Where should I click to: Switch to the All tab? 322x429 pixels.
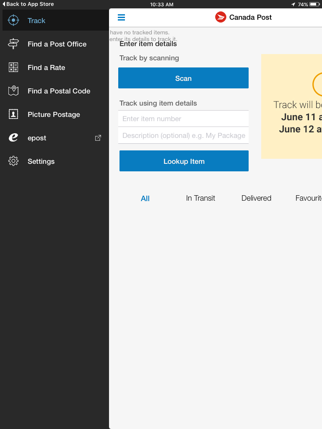[145, 199]
